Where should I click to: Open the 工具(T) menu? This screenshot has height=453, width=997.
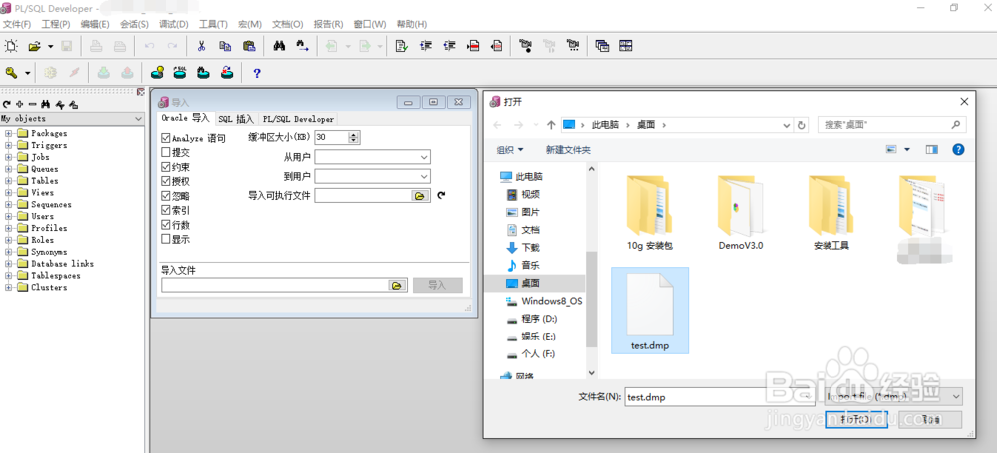coord(213,24)
